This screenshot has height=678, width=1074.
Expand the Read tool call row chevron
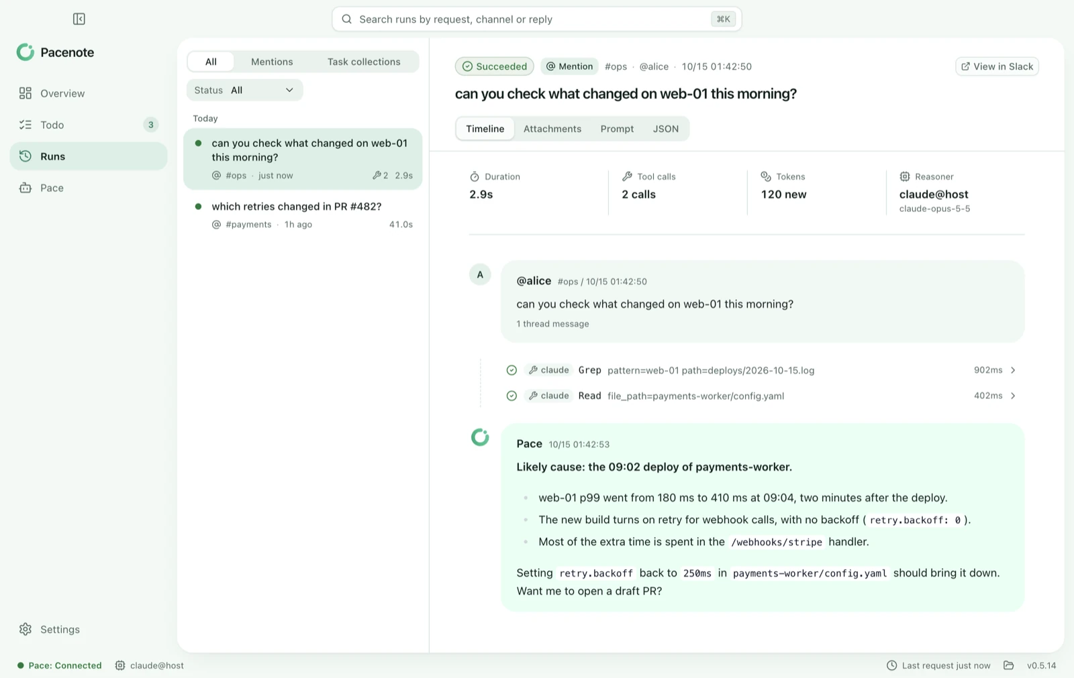click(1013, 396)
